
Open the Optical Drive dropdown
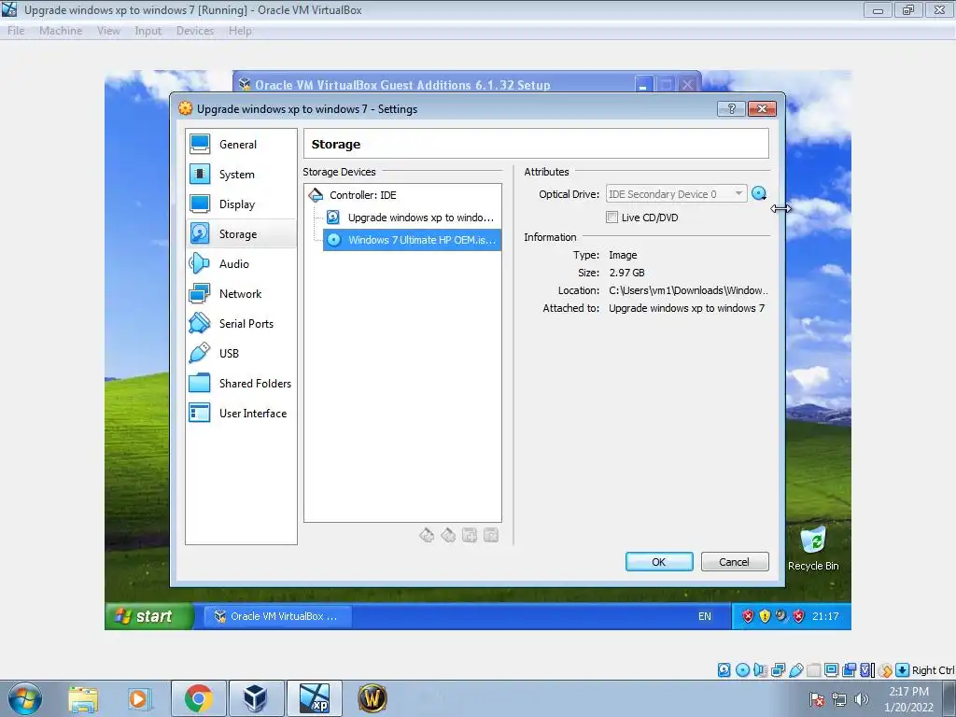[676, 194]
